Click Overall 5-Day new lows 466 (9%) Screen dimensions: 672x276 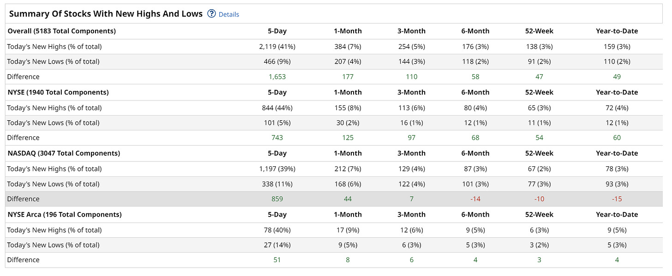pyautogui.click(x=277, y=62)
